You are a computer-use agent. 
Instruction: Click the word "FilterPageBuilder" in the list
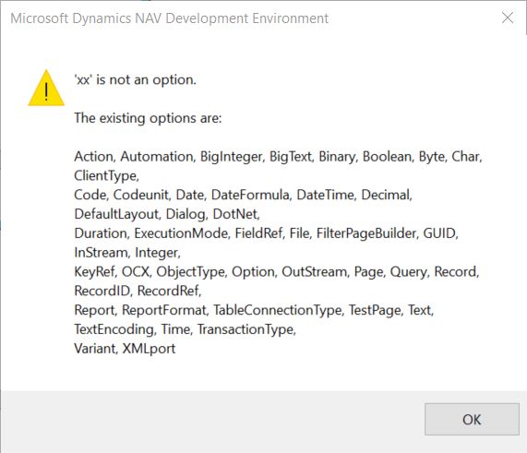click(x=366, y=233)
